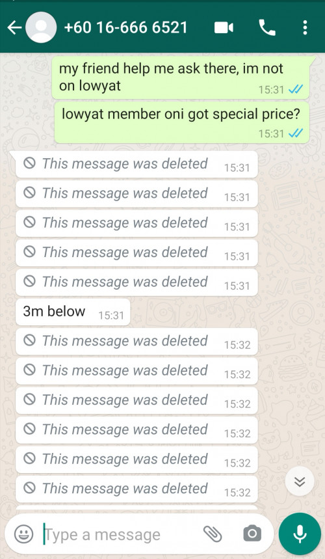Select the '3m below' message
The image size is (325, 559).
point(73,312)
